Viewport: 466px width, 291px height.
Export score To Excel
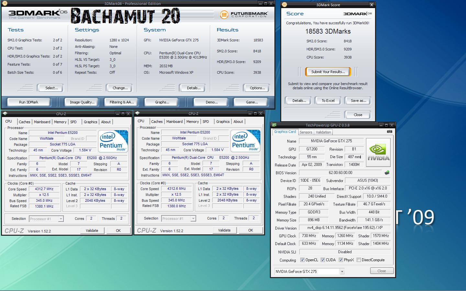point(328,101)
